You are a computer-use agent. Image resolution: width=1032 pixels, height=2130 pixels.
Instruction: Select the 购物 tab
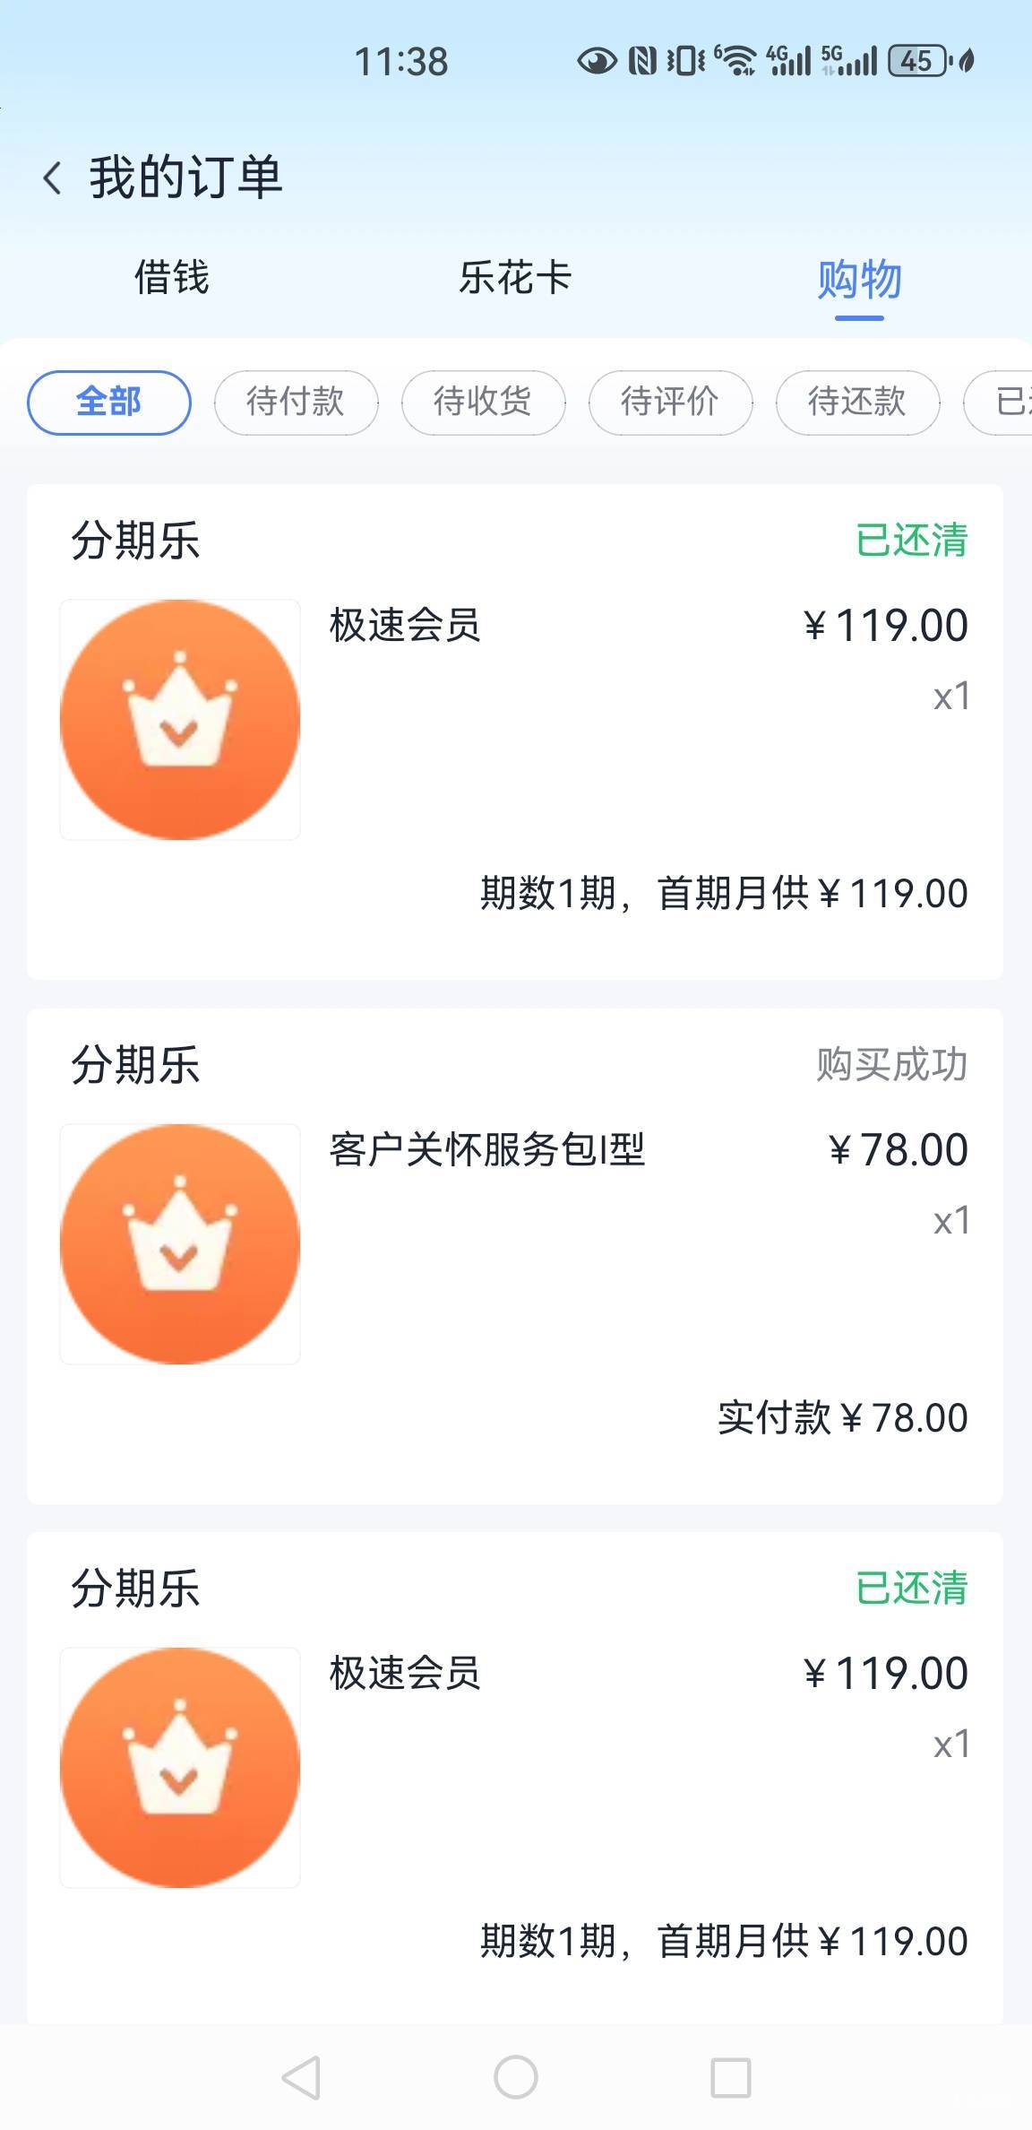858,280
